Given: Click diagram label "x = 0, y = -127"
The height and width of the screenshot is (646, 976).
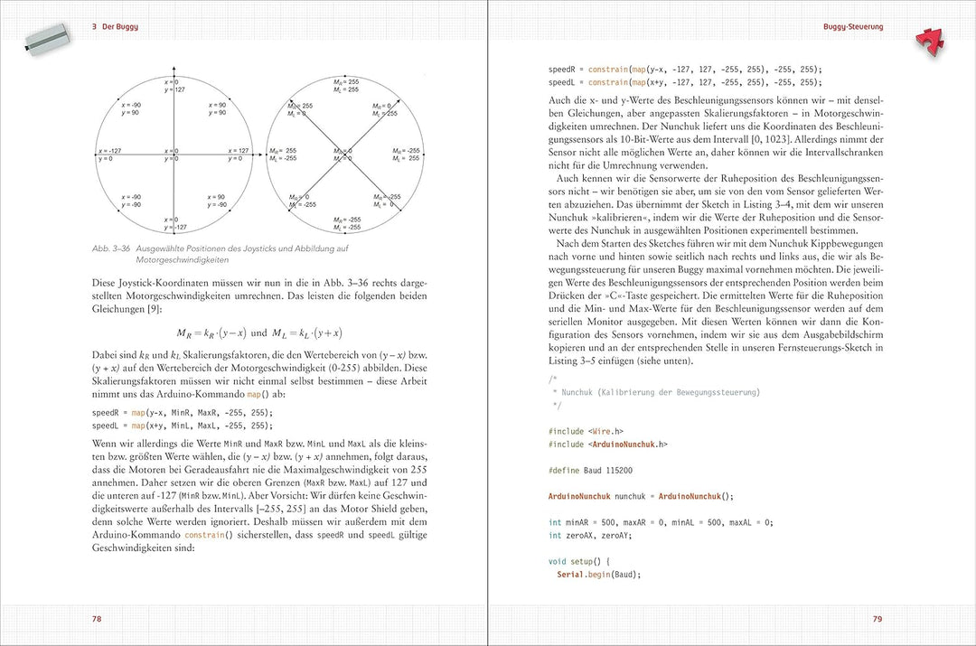Looking at the screenshot, I should (175, 224).
